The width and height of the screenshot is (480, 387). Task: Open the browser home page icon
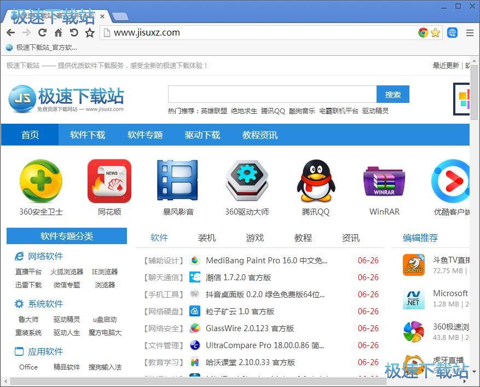pos(58,32)
